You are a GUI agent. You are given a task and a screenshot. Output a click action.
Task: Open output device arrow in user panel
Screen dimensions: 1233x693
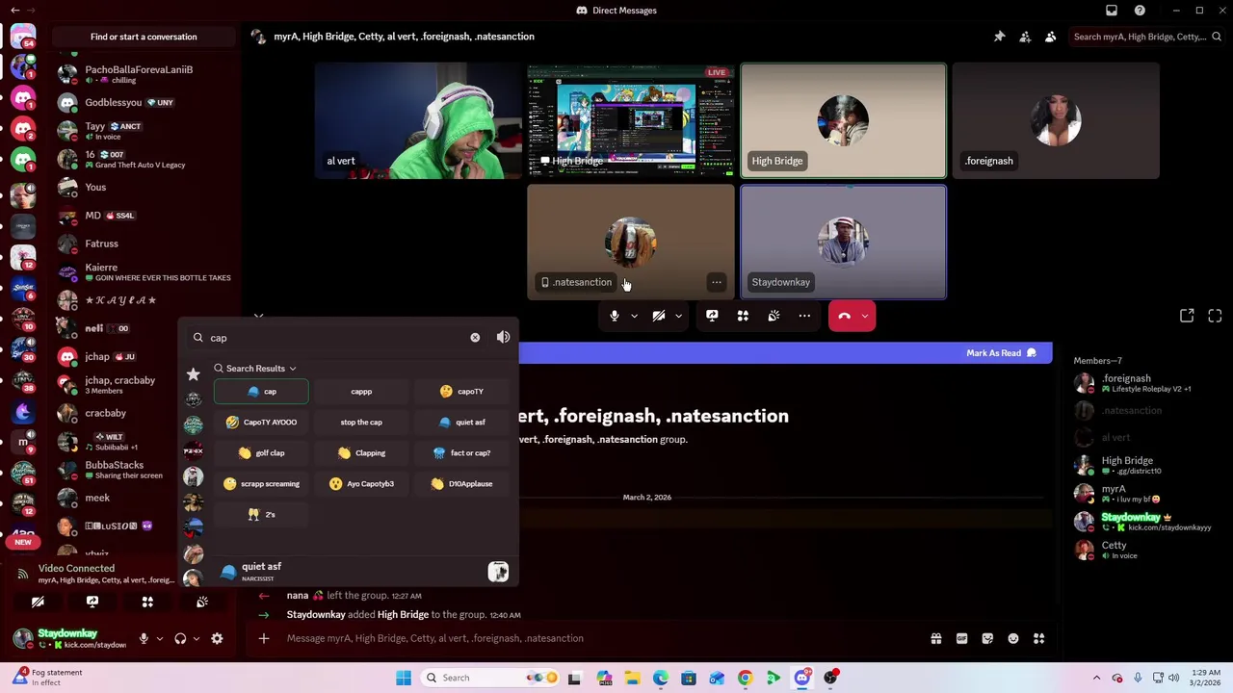click(196, 638)
